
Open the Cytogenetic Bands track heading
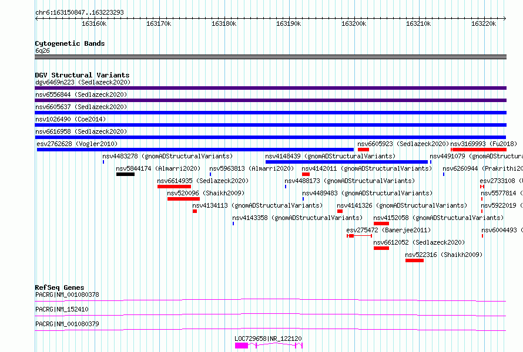[70, 43]
